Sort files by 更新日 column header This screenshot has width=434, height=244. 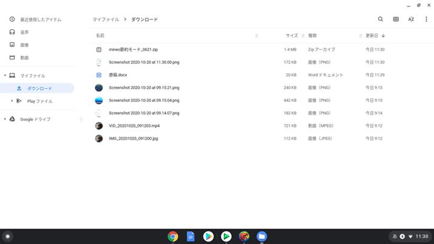(x=371, y=36)
